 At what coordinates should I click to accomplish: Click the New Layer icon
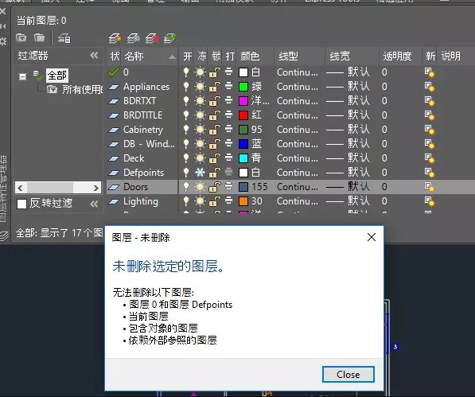pos(115,38)
